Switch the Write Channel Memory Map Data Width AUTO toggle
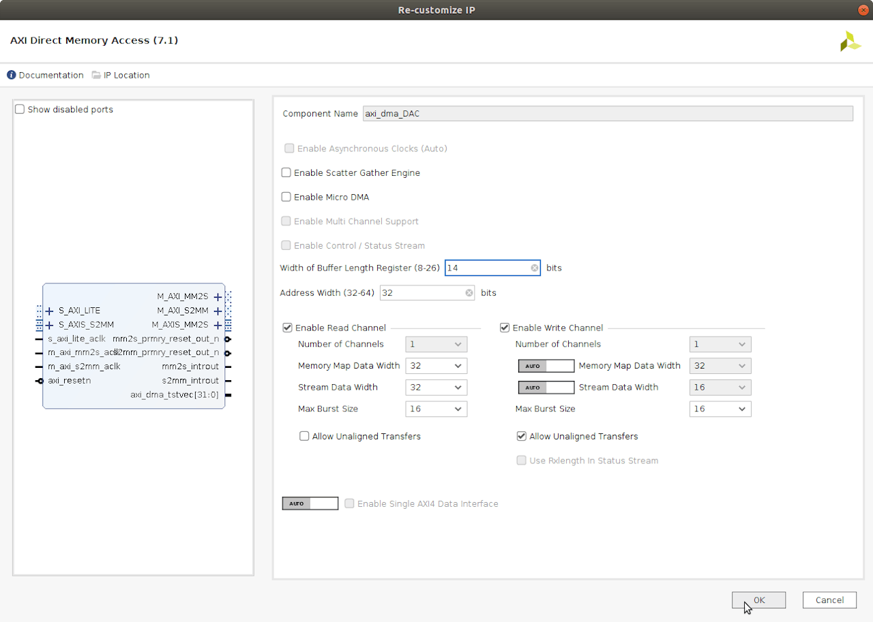 (546, 366)
